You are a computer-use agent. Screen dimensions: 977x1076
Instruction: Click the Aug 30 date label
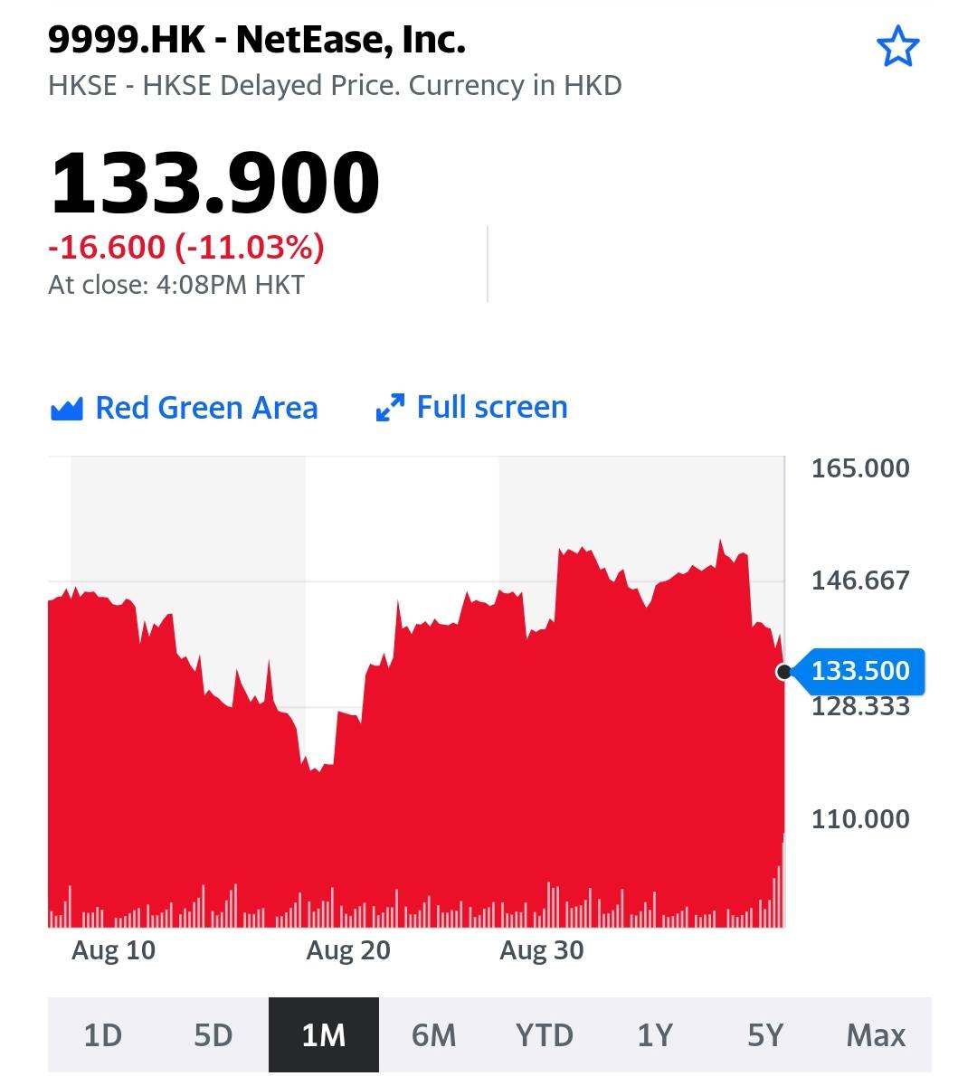pyautogui.click(x=542, y=950)
